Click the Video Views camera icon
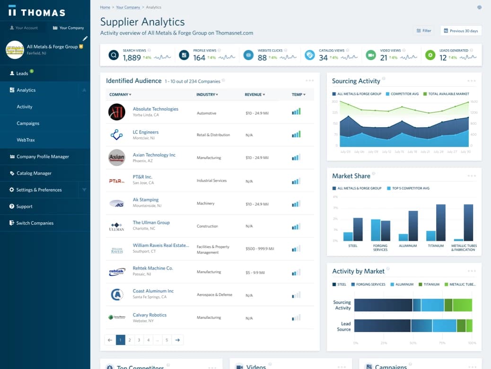This screenshot has height=369, width=491. [371, 55]
